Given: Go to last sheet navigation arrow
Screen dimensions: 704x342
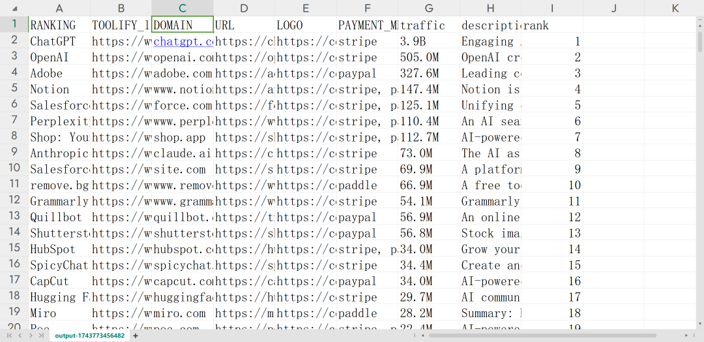Looking at the screenshot, I should (x=42, y=335).
